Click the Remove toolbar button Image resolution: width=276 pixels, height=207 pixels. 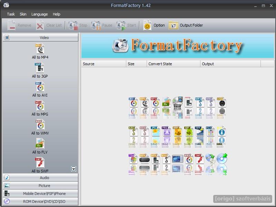(19, 25)
